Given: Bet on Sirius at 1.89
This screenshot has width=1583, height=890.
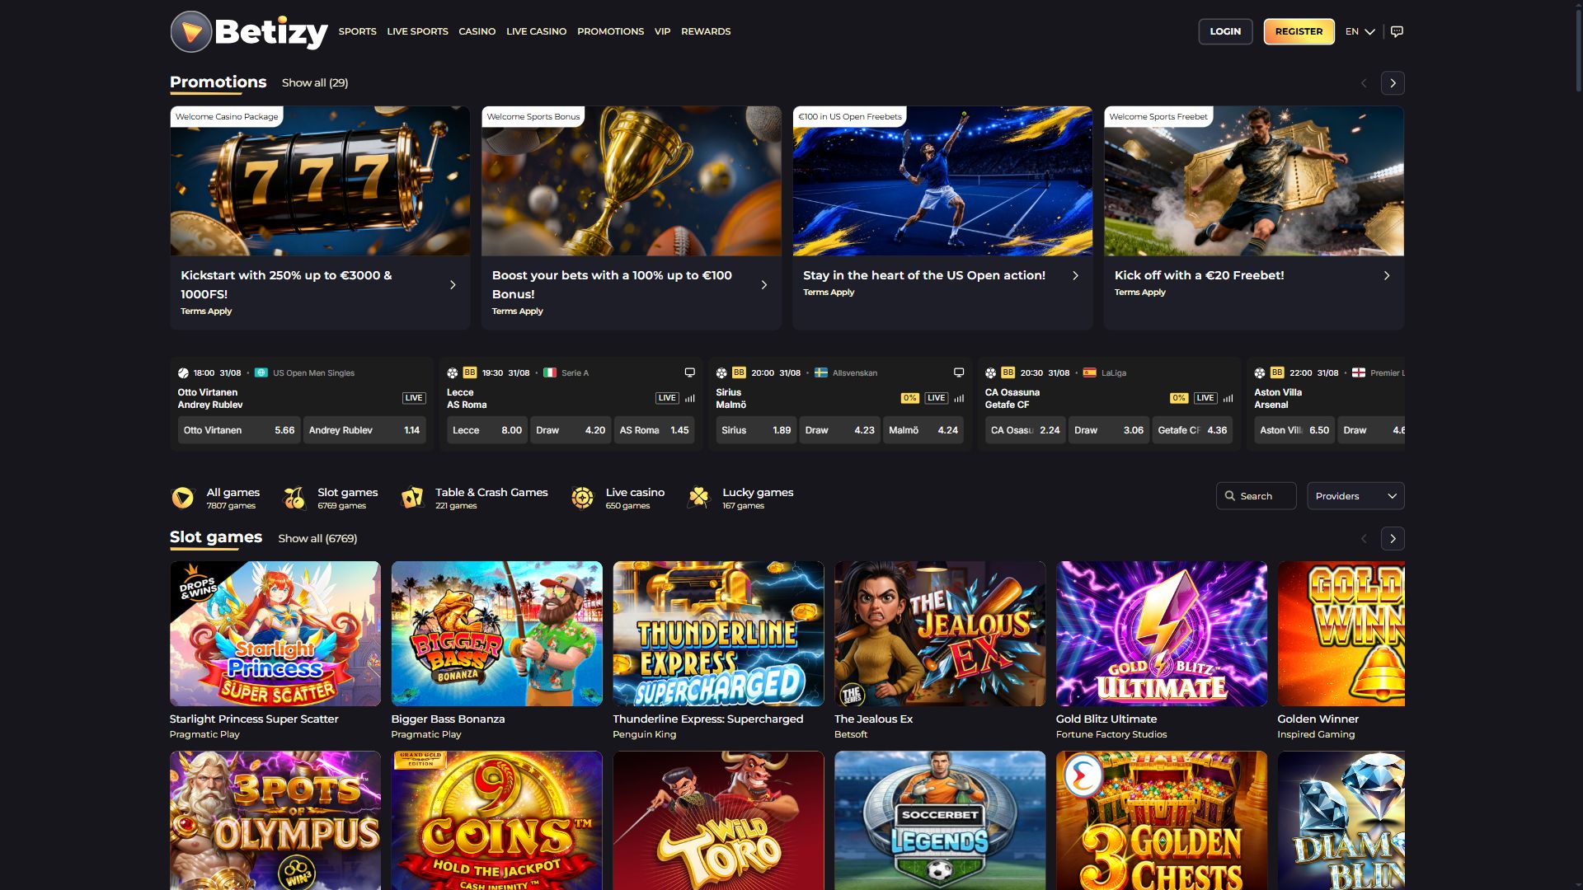Looking at the screenshot, I should pyautogui.click(x=756, y=430).
